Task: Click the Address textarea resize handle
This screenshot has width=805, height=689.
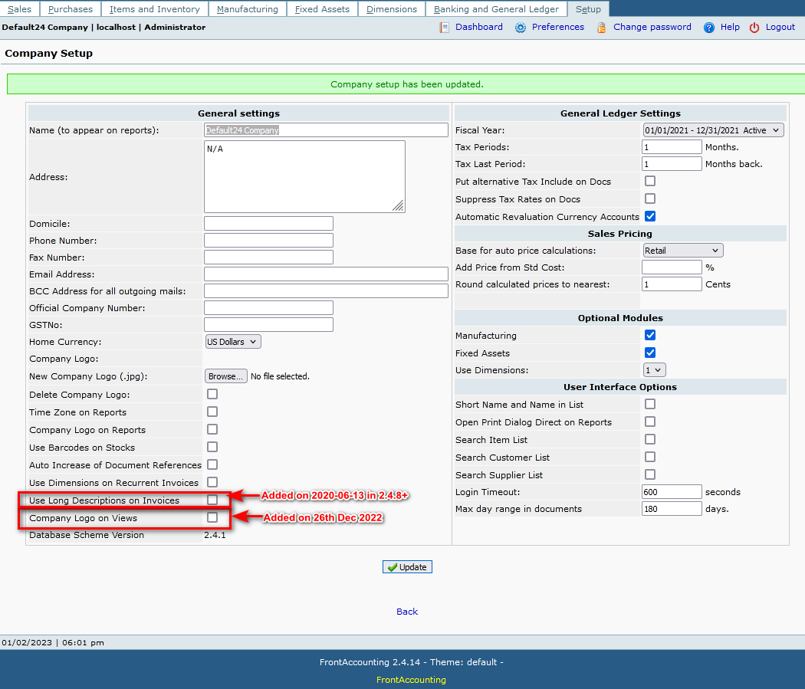Action: click(399, 205)
